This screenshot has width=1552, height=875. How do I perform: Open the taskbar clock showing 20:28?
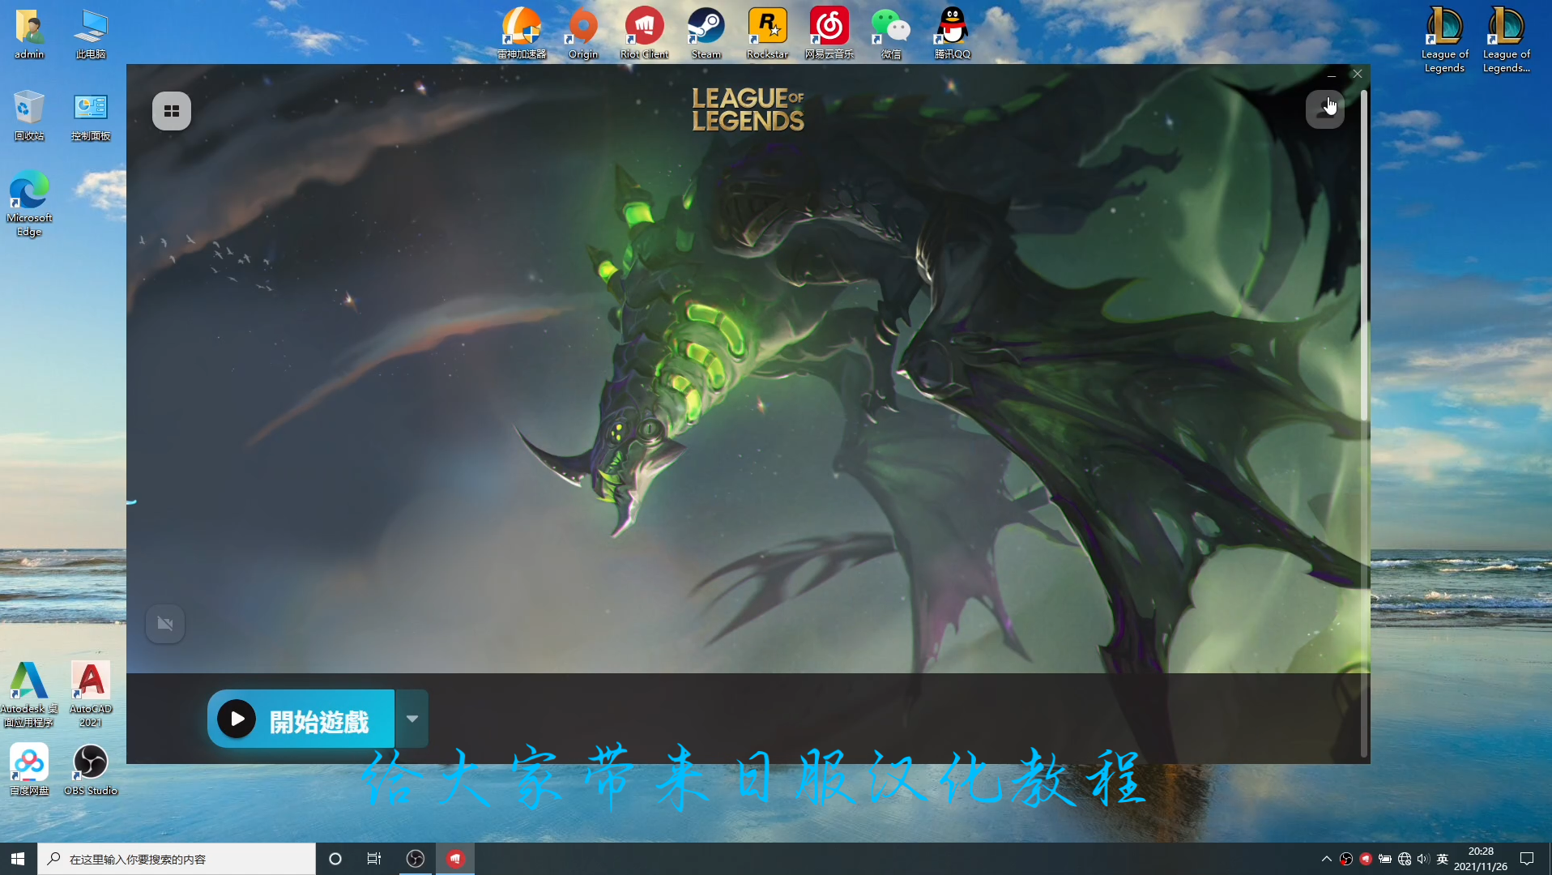pyautogui.click(x=1481, y=859)
